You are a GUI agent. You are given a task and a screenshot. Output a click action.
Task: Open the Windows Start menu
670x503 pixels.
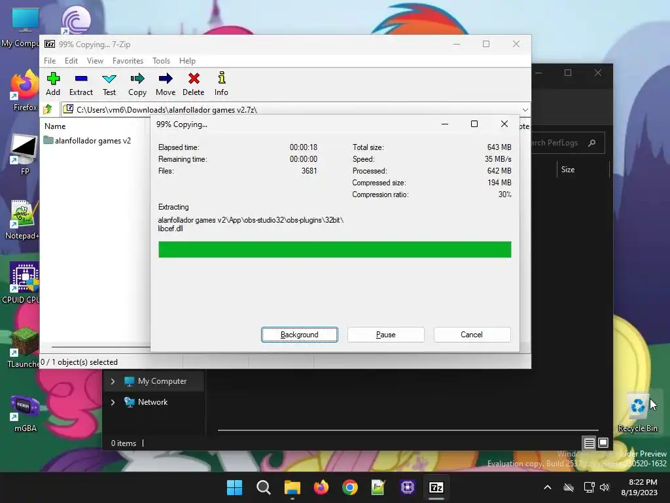pyautogui.click(x=235, y=487)
